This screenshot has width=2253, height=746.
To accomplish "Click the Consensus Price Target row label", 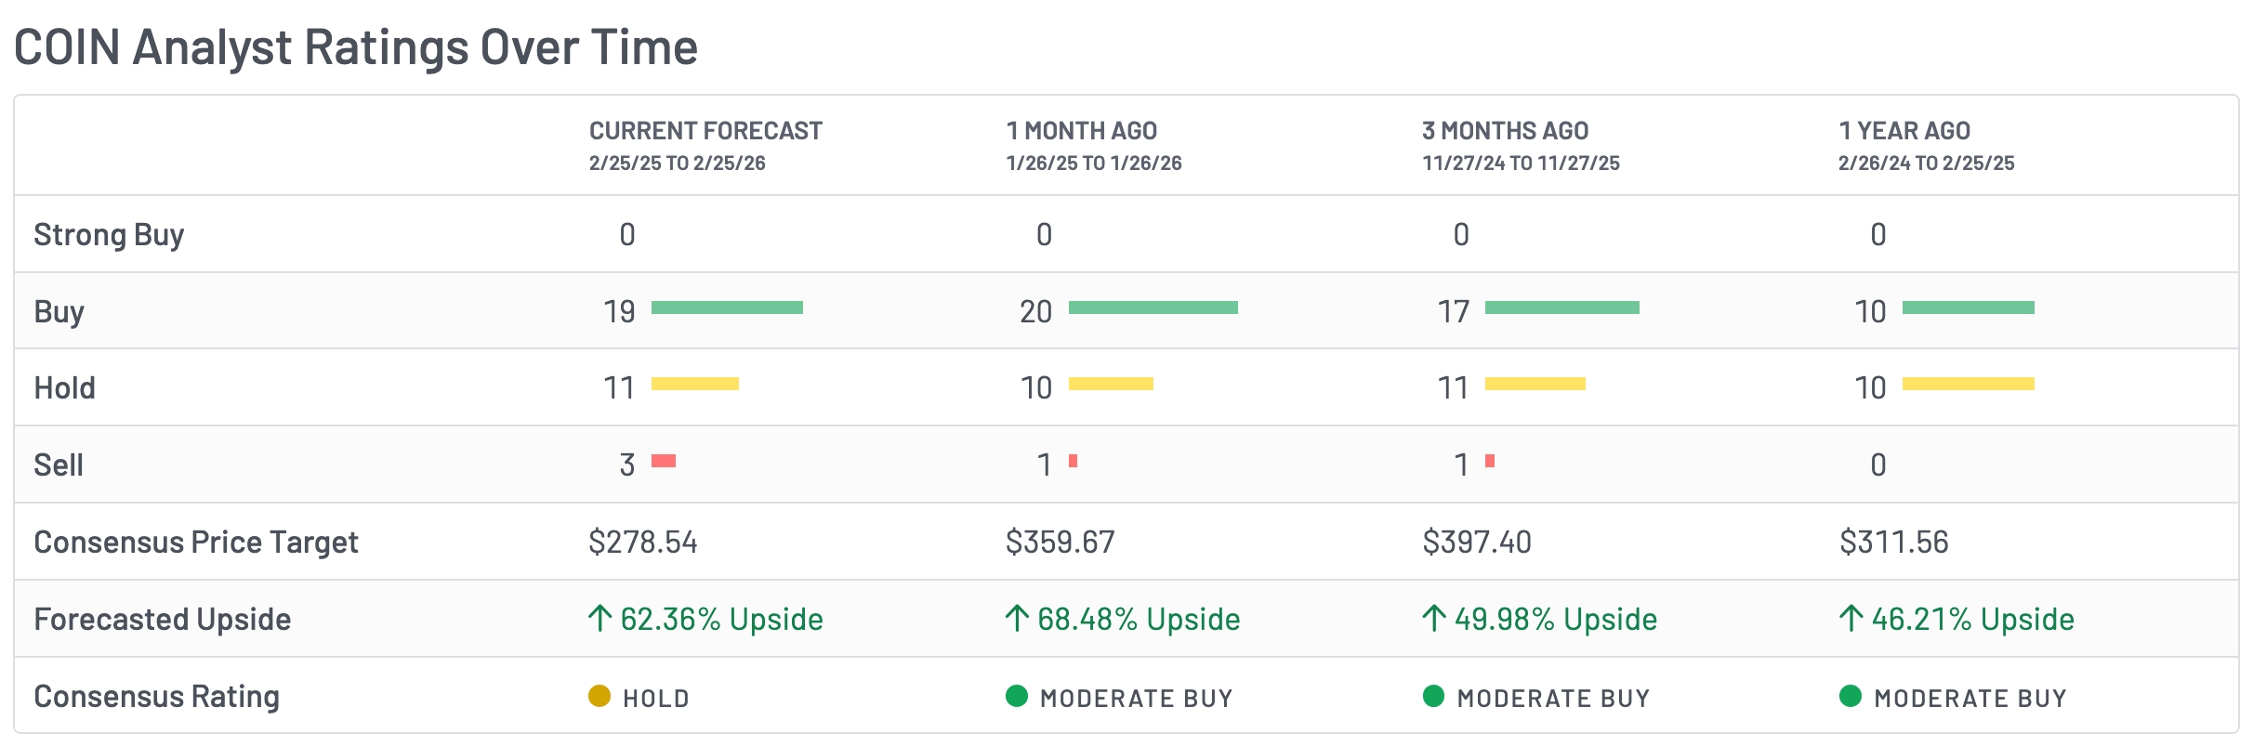I will 196,543.
